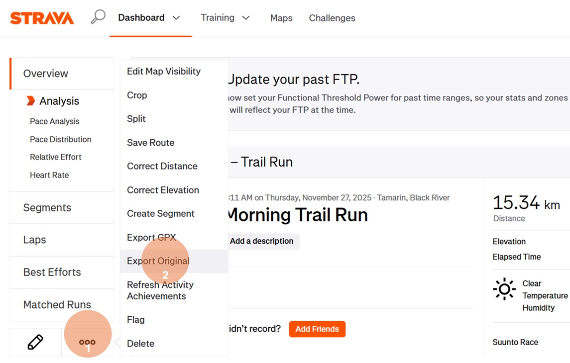Switch to the Laps section

(34, 240)
